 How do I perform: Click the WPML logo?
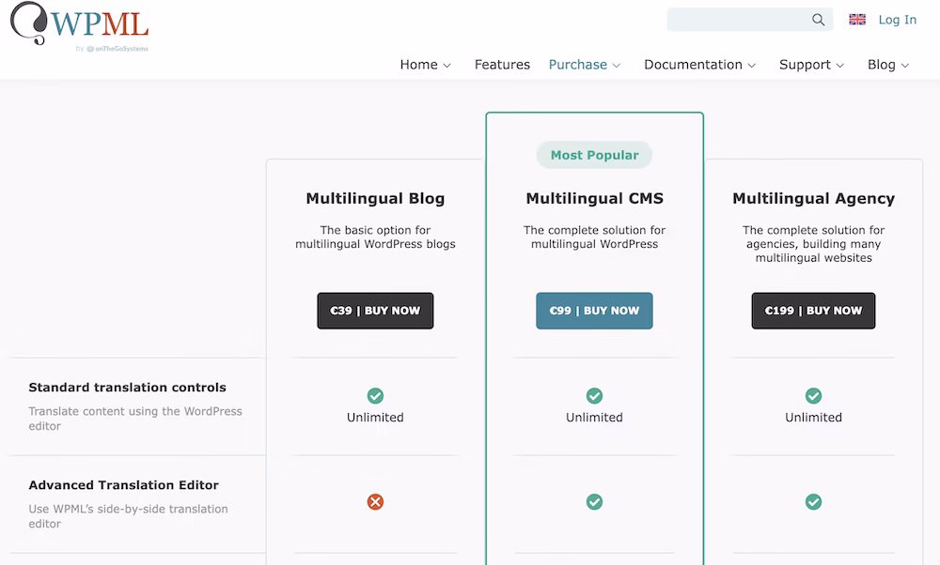(x=79, y=25)
